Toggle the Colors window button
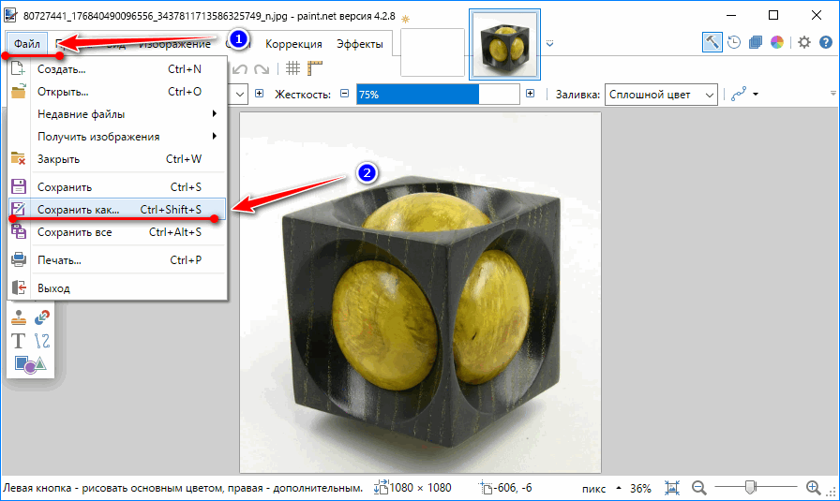Image resolution: width=840 pixels, height=501 pixels. pos(777,42)
